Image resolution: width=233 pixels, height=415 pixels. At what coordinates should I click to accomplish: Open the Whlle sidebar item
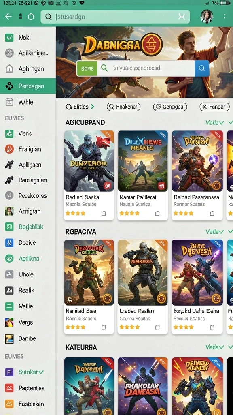(x=28, y=102)
